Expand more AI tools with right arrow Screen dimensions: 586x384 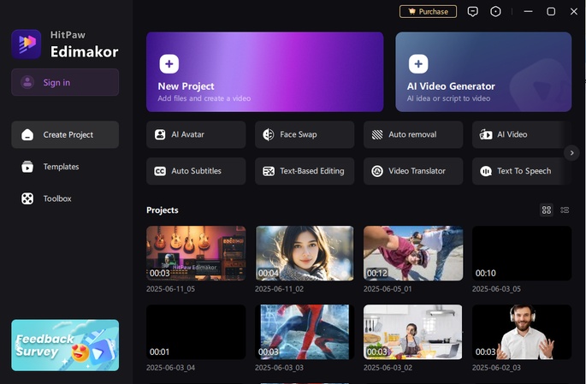[572, 153]
